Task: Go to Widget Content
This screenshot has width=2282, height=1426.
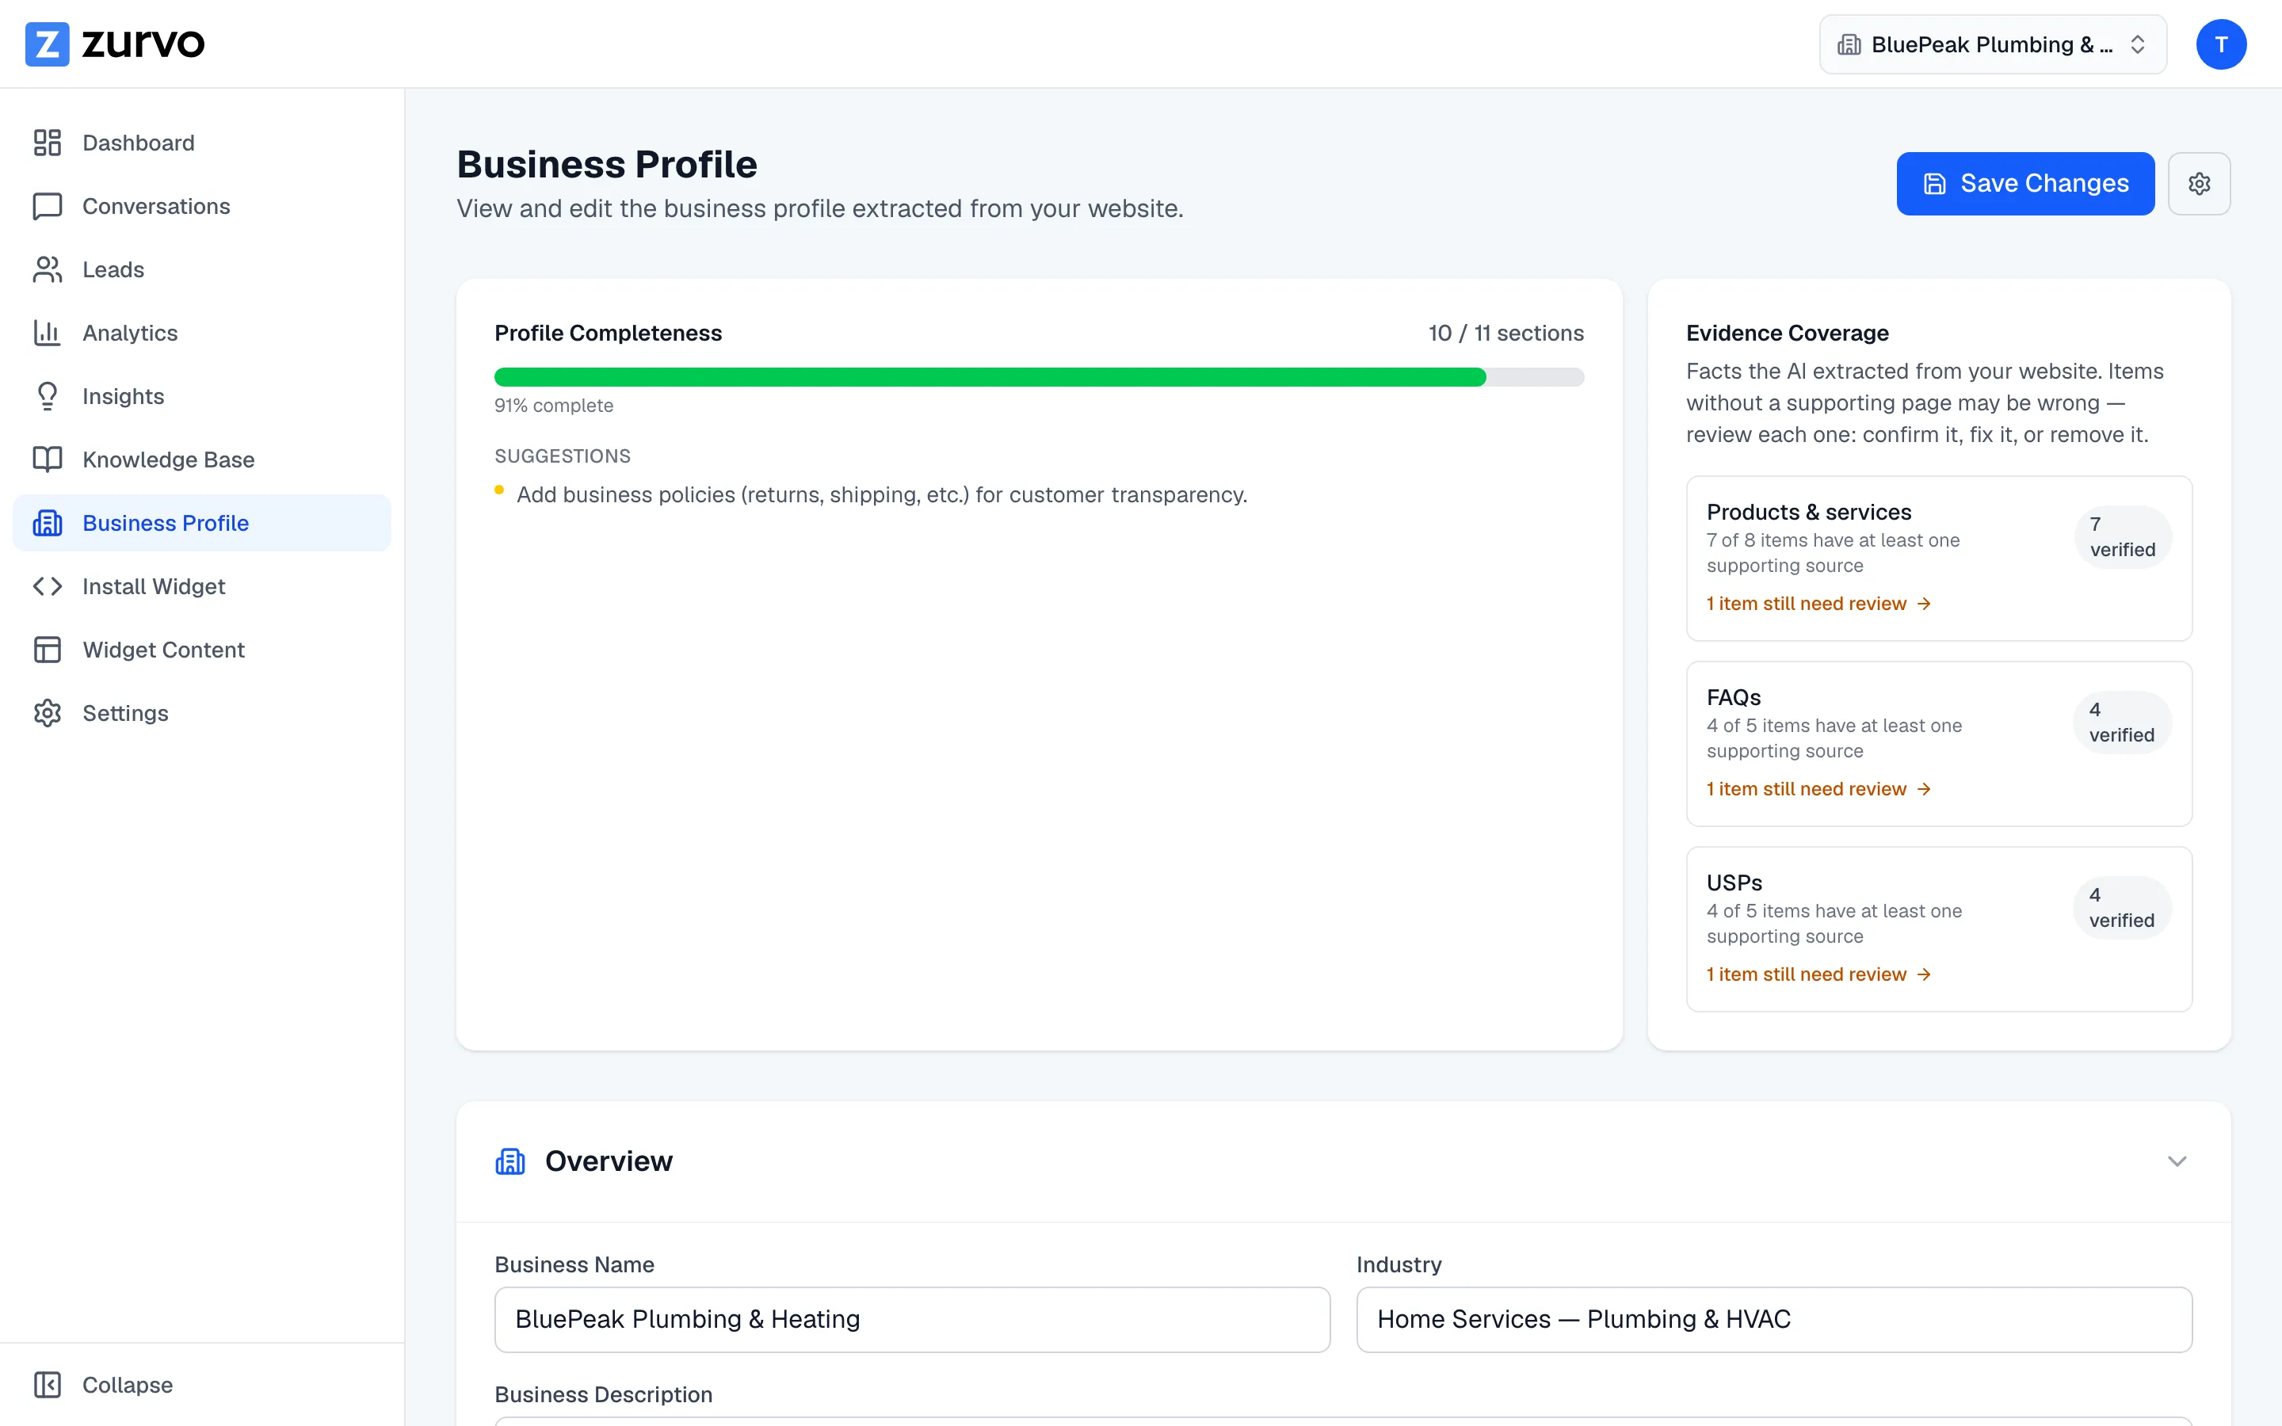Action: click(x=202, y=650)
